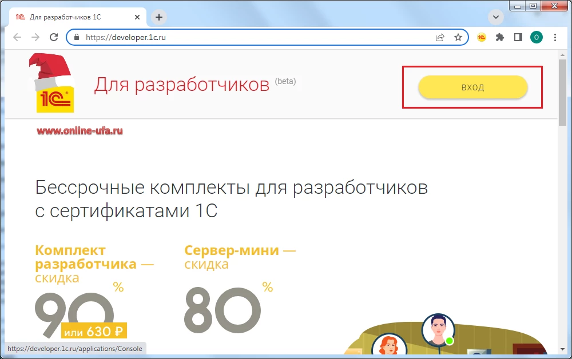Bookmark this page with the star icon

pyautogui.click(x=458, y=37)
